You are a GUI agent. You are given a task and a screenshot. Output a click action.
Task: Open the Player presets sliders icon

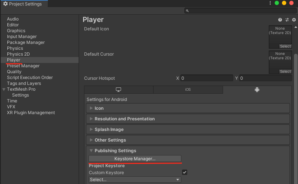pyautogui.click(x=287, y=20)
